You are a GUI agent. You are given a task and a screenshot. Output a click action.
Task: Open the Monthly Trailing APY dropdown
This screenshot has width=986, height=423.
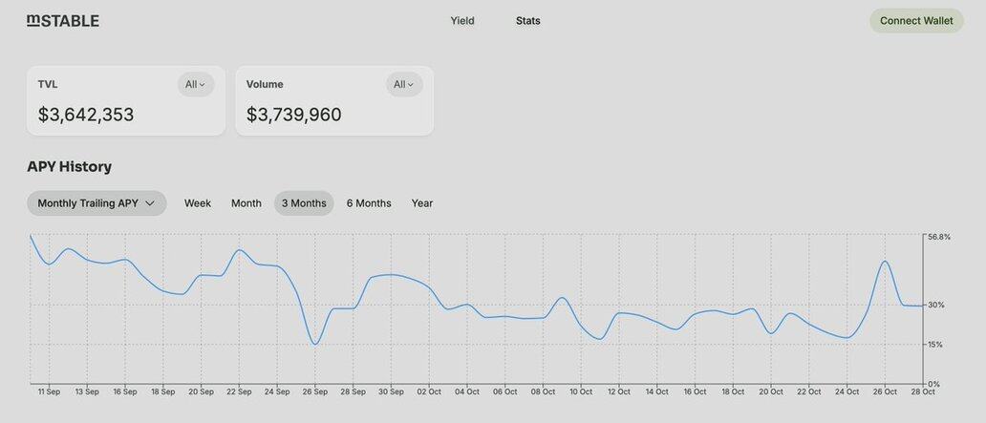(96, 203)
